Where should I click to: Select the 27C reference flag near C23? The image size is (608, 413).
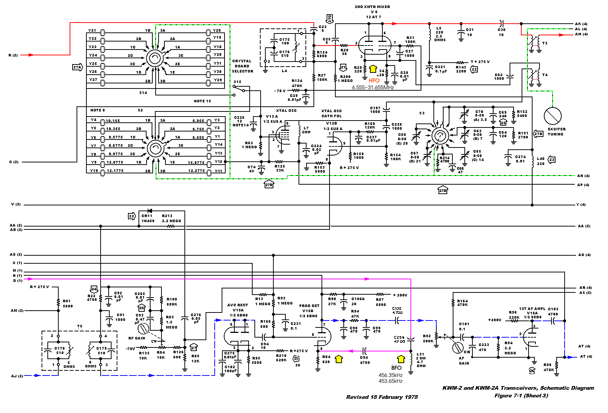330,19
